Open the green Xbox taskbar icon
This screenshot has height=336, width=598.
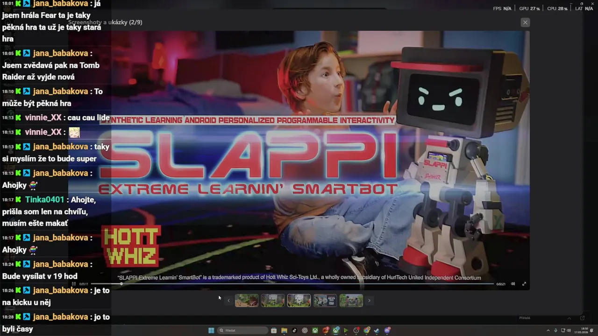point(315,330)
